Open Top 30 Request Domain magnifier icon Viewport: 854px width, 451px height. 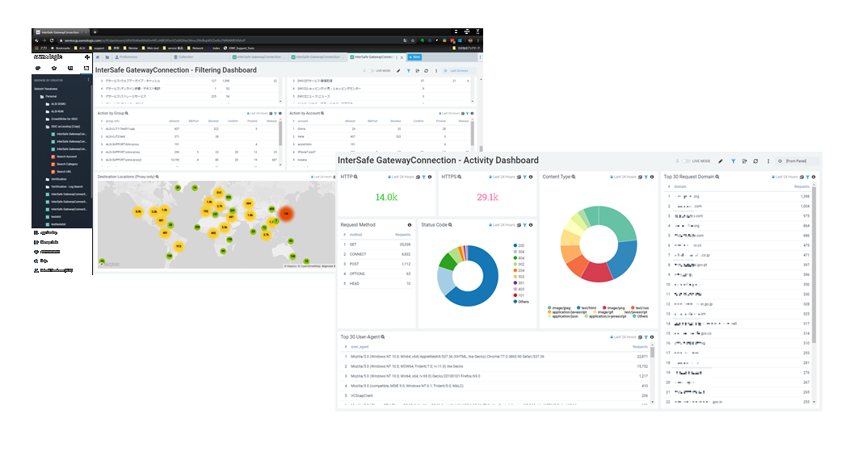[x=717, y=177]
